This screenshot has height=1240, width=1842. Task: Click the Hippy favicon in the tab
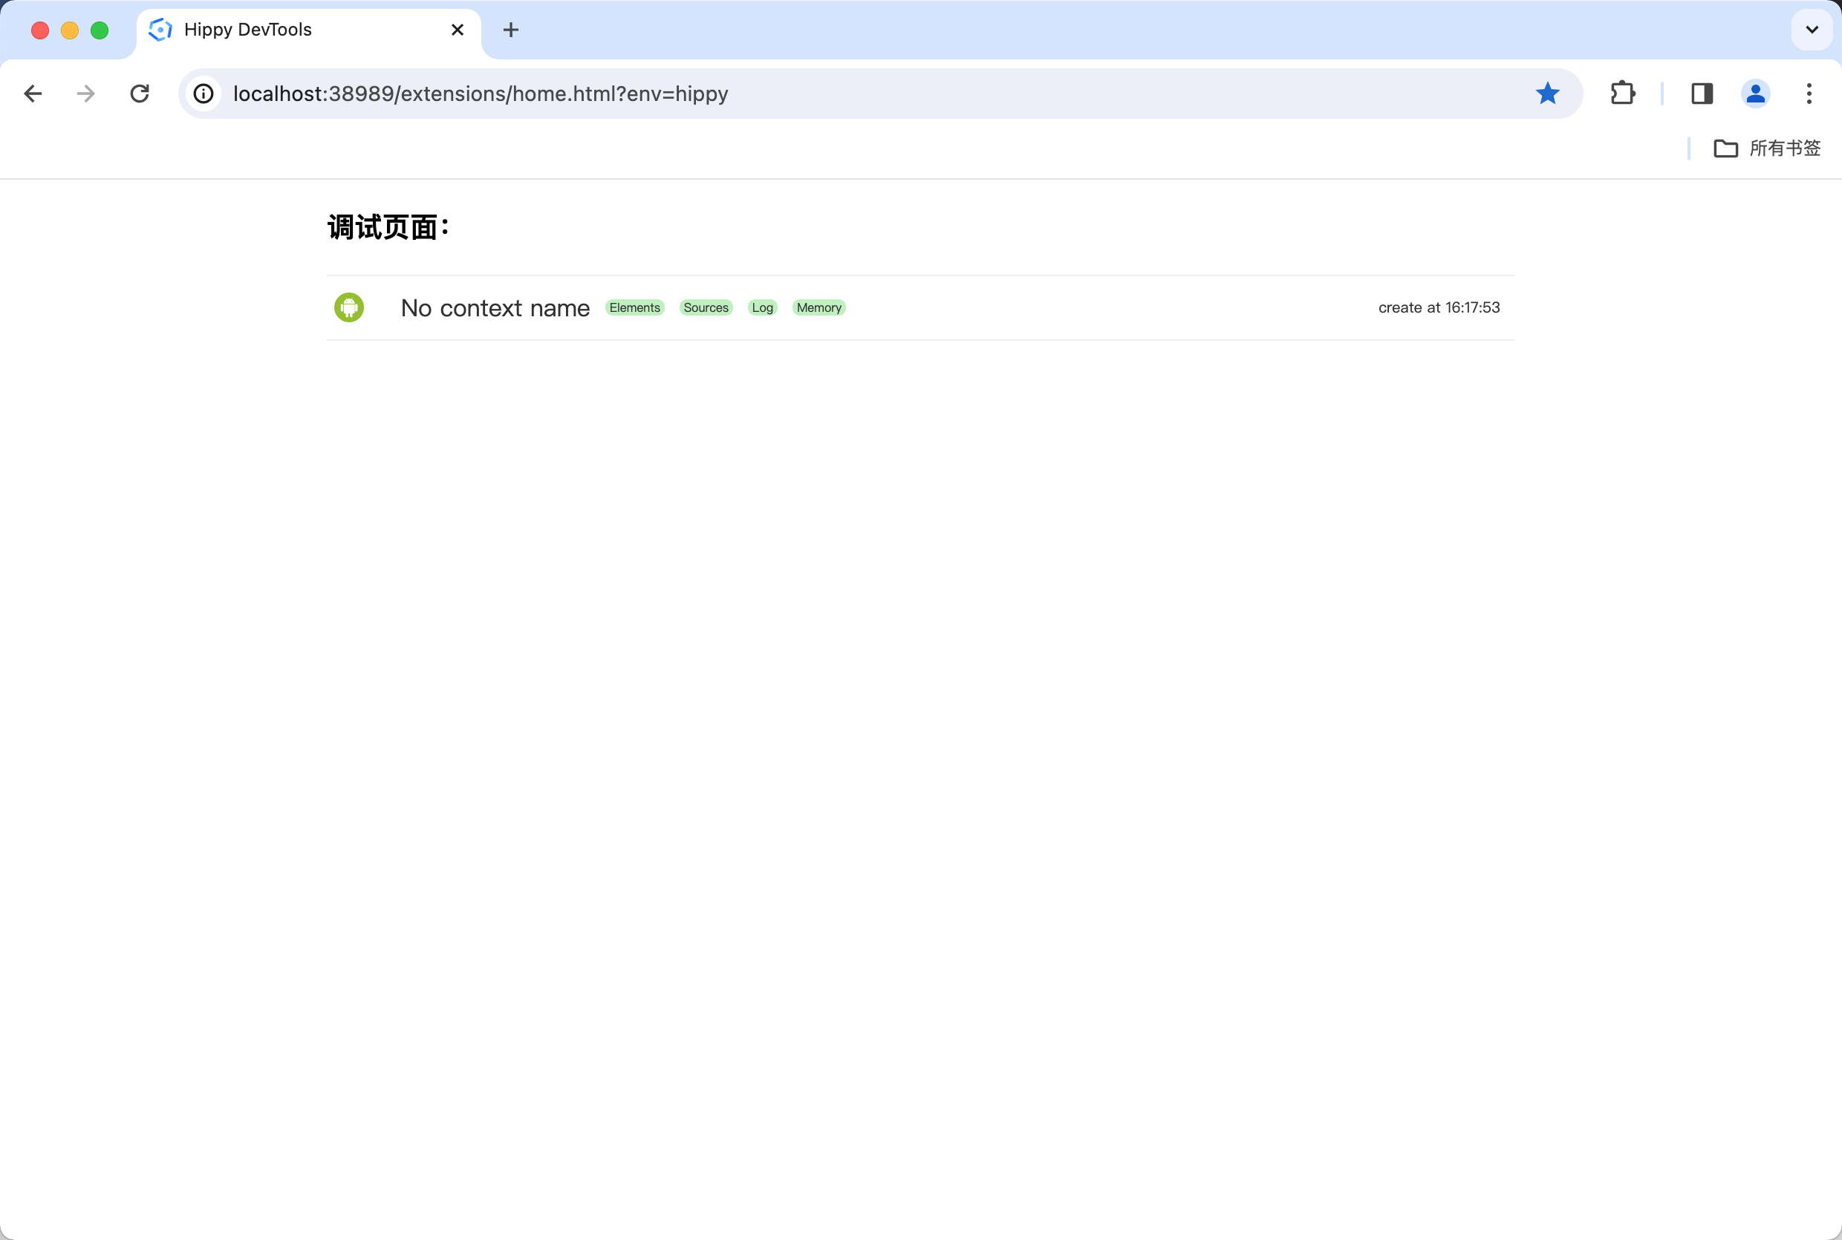160,30
